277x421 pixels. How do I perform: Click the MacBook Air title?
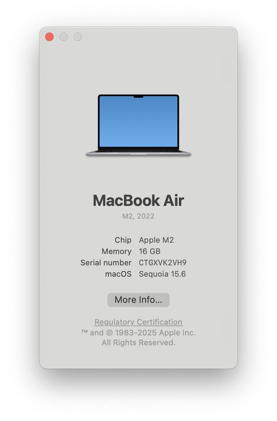point(138,200)
